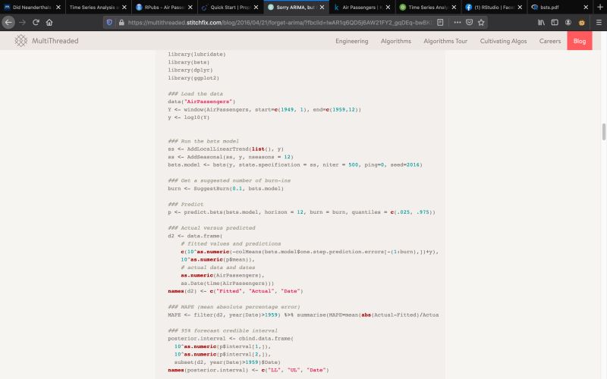
Task: Toggle reader view icon in address bar
Action: click(x=440, y=23)
